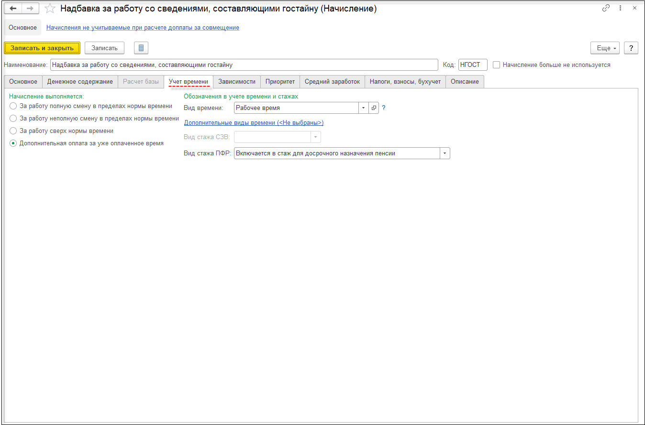
Task: Switch to the Средний заработок tab
Action: coord(333,82)
